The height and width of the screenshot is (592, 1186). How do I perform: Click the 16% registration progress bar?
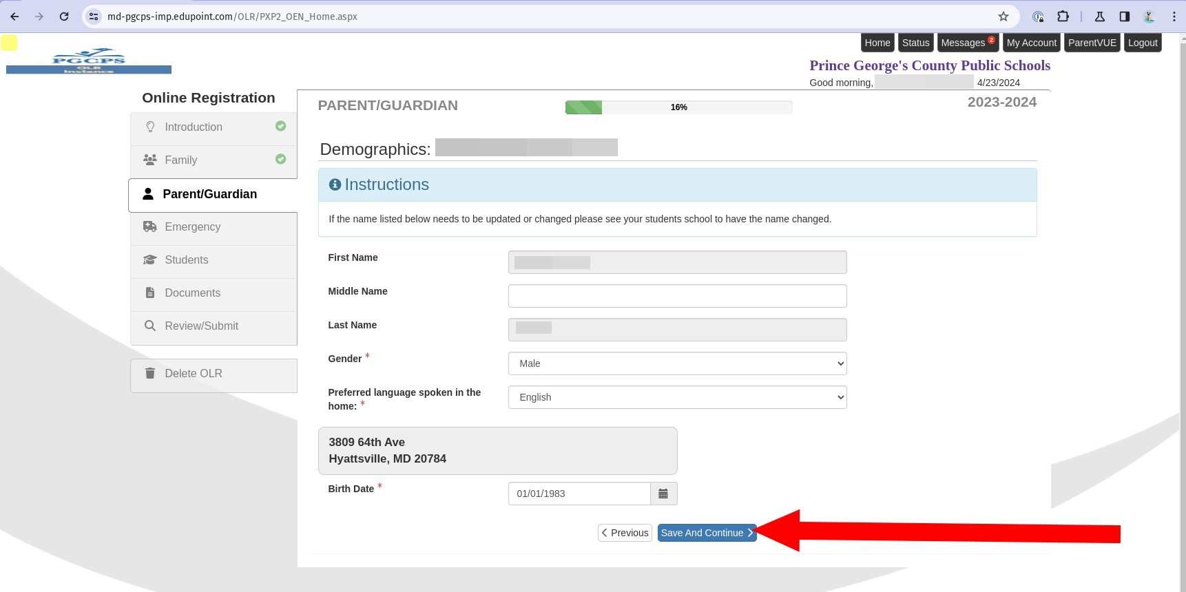pyautogui.click(x=678, y=107)
